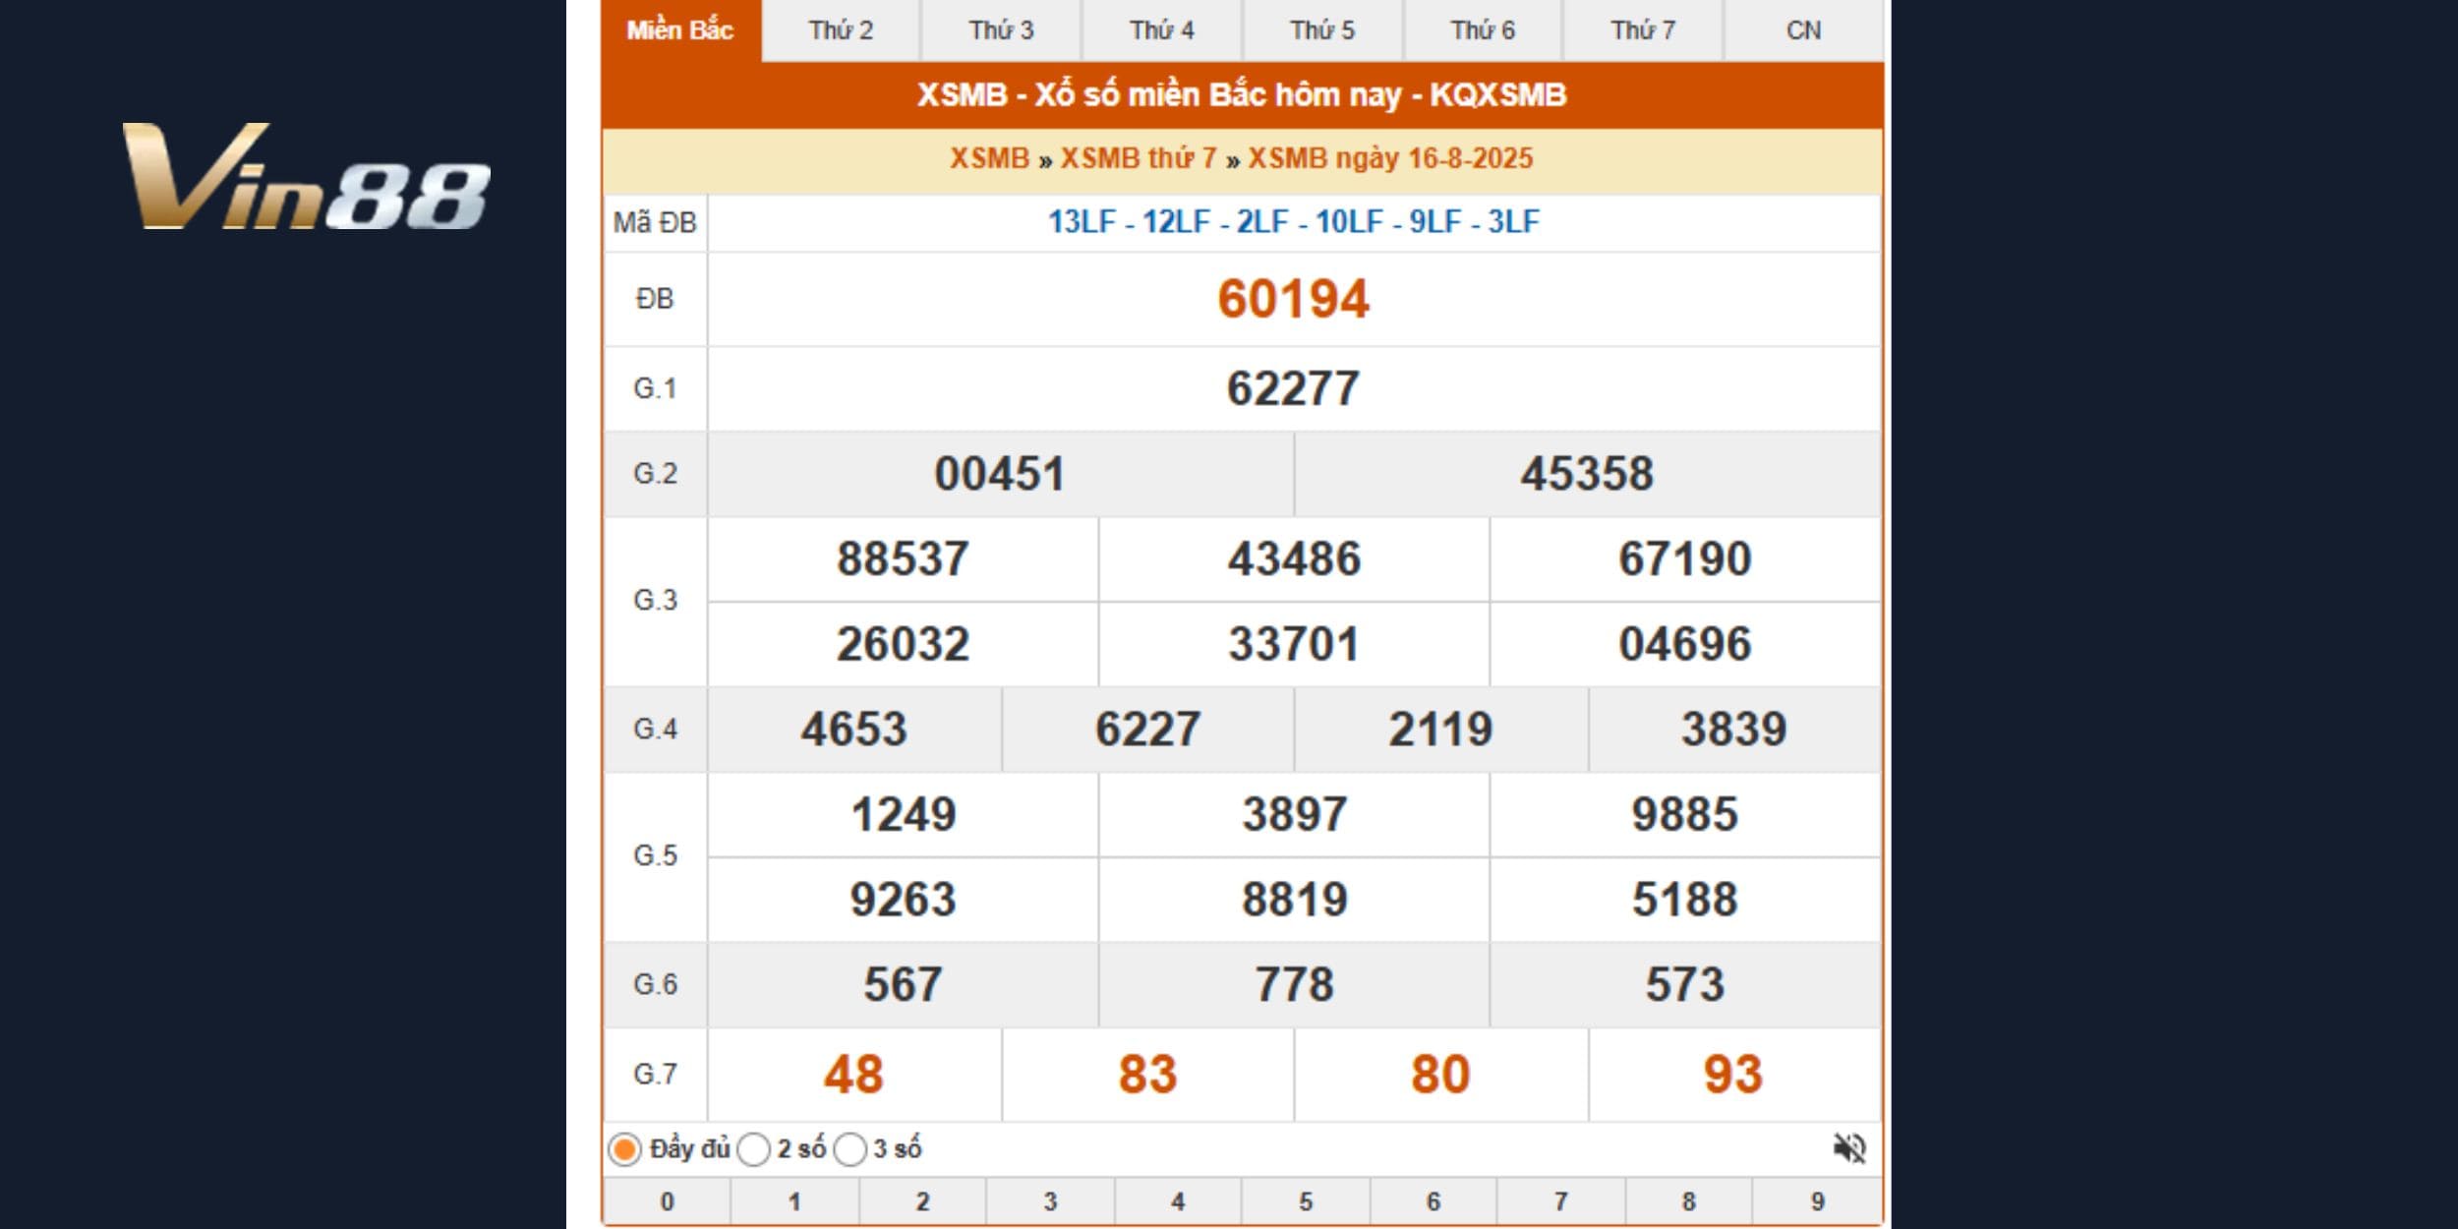
Task: Switch to the Thứ 6 tab
Action: [x=1483, y=30]
